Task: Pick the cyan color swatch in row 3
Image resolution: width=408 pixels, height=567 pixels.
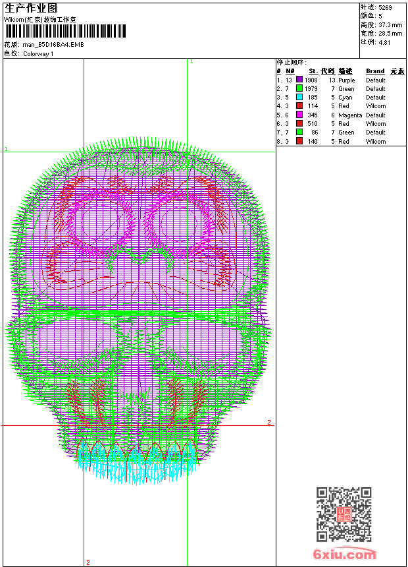Action: 299,97
